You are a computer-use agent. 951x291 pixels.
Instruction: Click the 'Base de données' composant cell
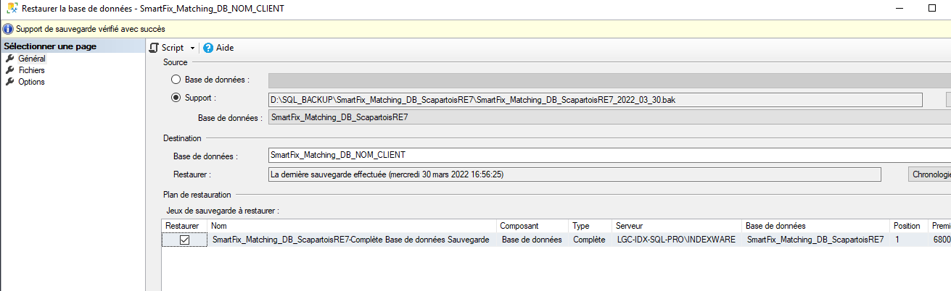pos(532,240)
